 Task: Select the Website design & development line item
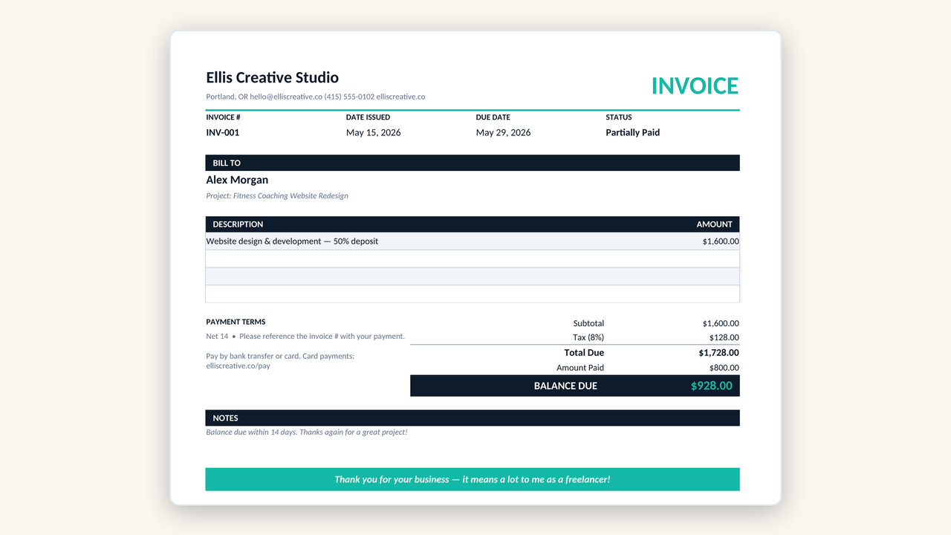coord(292,241)
